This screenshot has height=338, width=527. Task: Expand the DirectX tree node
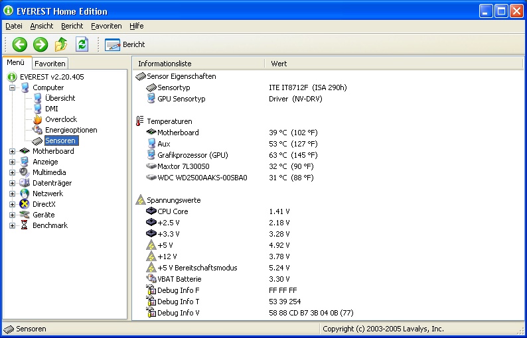[x=13, y=204]
